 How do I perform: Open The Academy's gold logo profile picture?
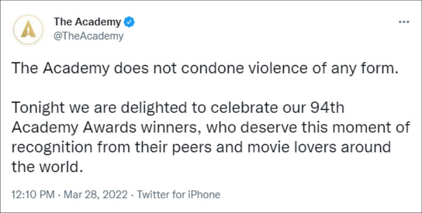(28, 30)
